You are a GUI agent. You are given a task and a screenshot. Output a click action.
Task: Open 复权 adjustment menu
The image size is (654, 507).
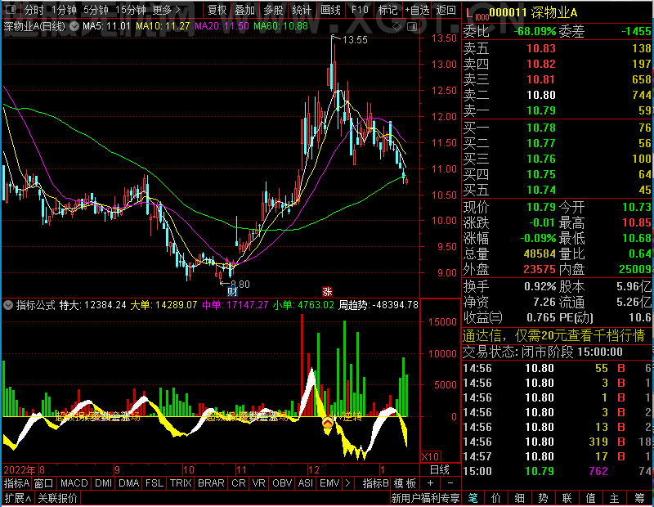coord(217,10)
